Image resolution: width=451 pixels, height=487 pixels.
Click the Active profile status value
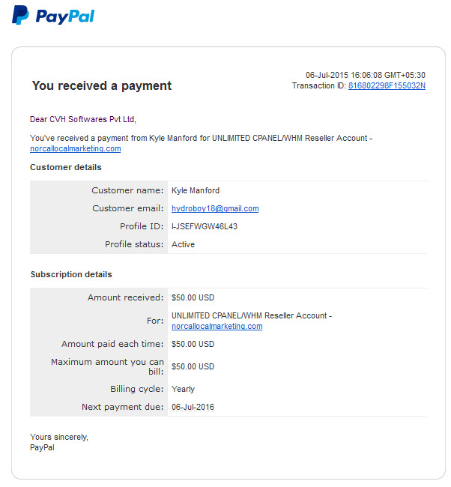[x=183, y=244]
